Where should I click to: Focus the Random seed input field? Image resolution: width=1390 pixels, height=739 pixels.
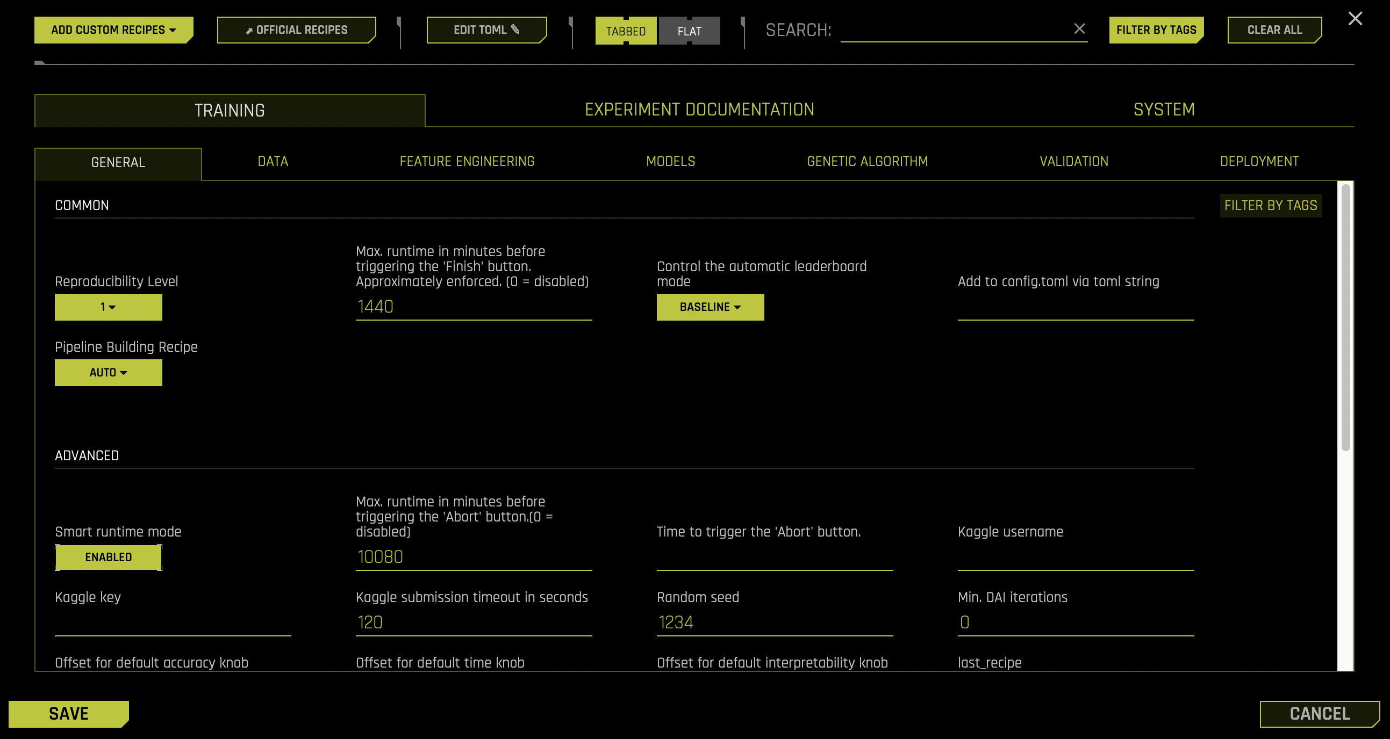(774, 622)
